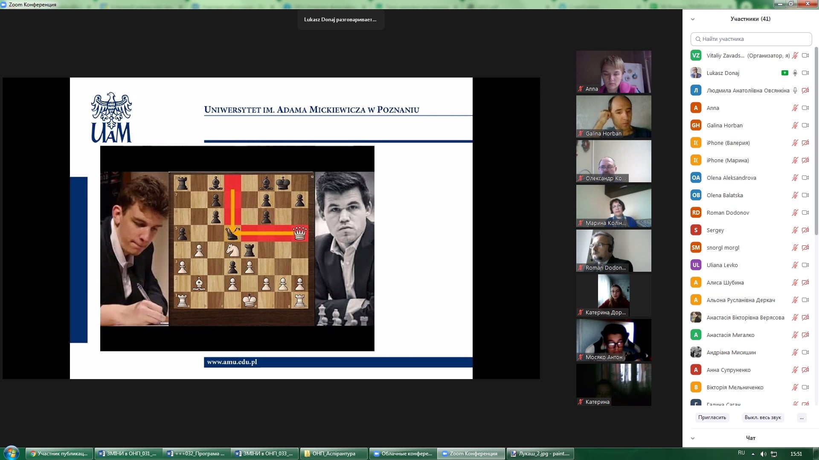This screenshot has height=460, width=819.
Task: Click participants list vertical scrollbar
Action: tap(816, 141)
